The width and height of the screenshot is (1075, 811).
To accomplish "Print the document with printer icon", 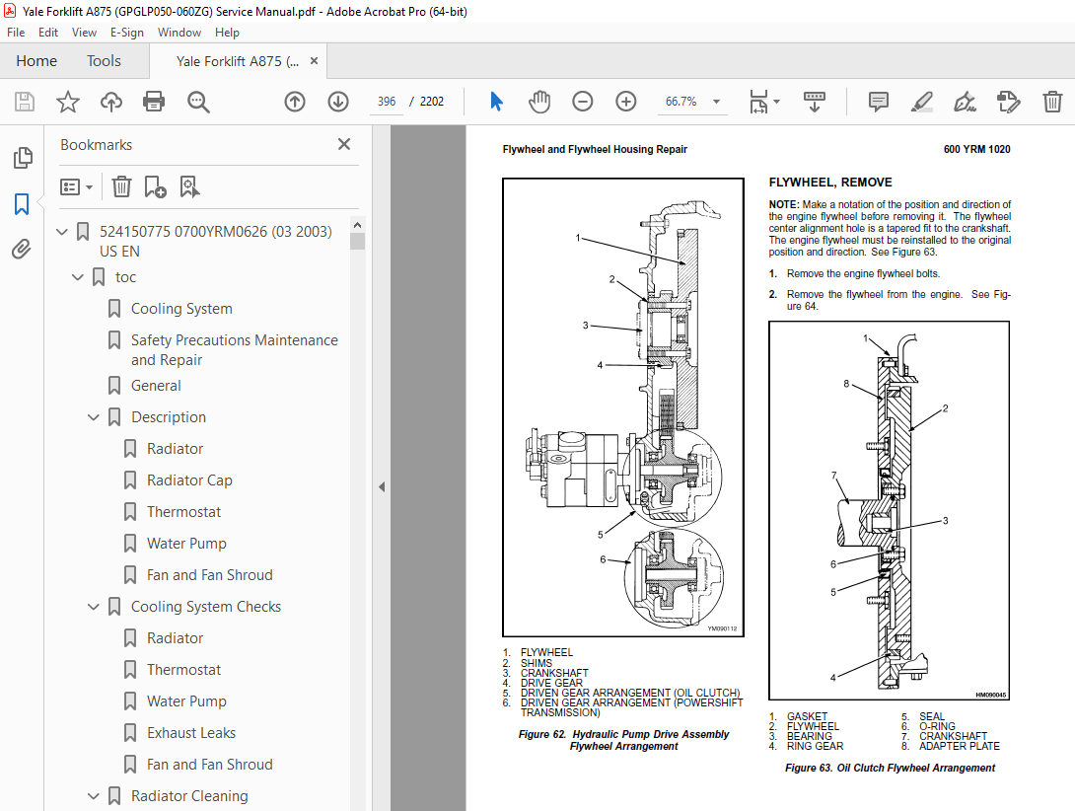I will pos(154,102).
